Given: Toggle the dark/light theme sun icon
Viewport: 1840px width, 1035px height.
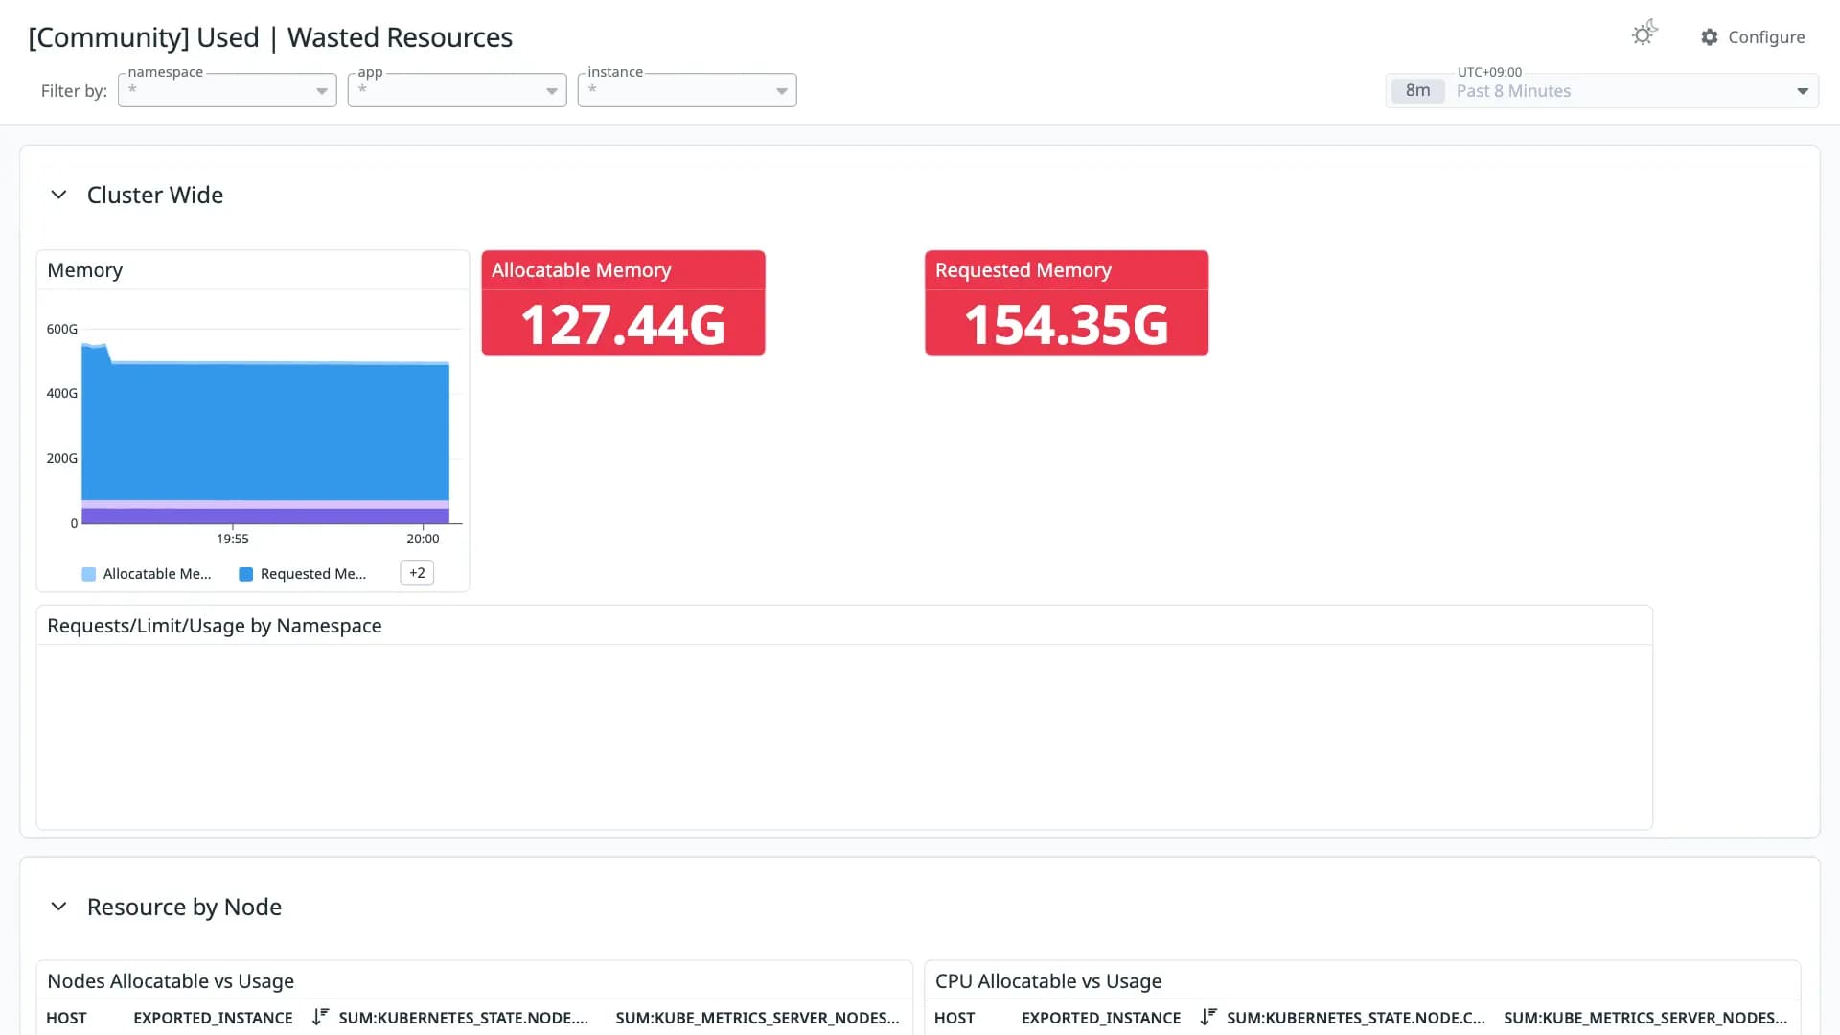Looking at the screenshot, I should pyautogui.click(x=1644, y=34).
